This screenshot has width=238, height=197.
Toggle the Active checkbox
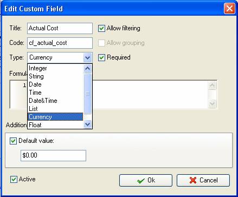coord(14,179)
